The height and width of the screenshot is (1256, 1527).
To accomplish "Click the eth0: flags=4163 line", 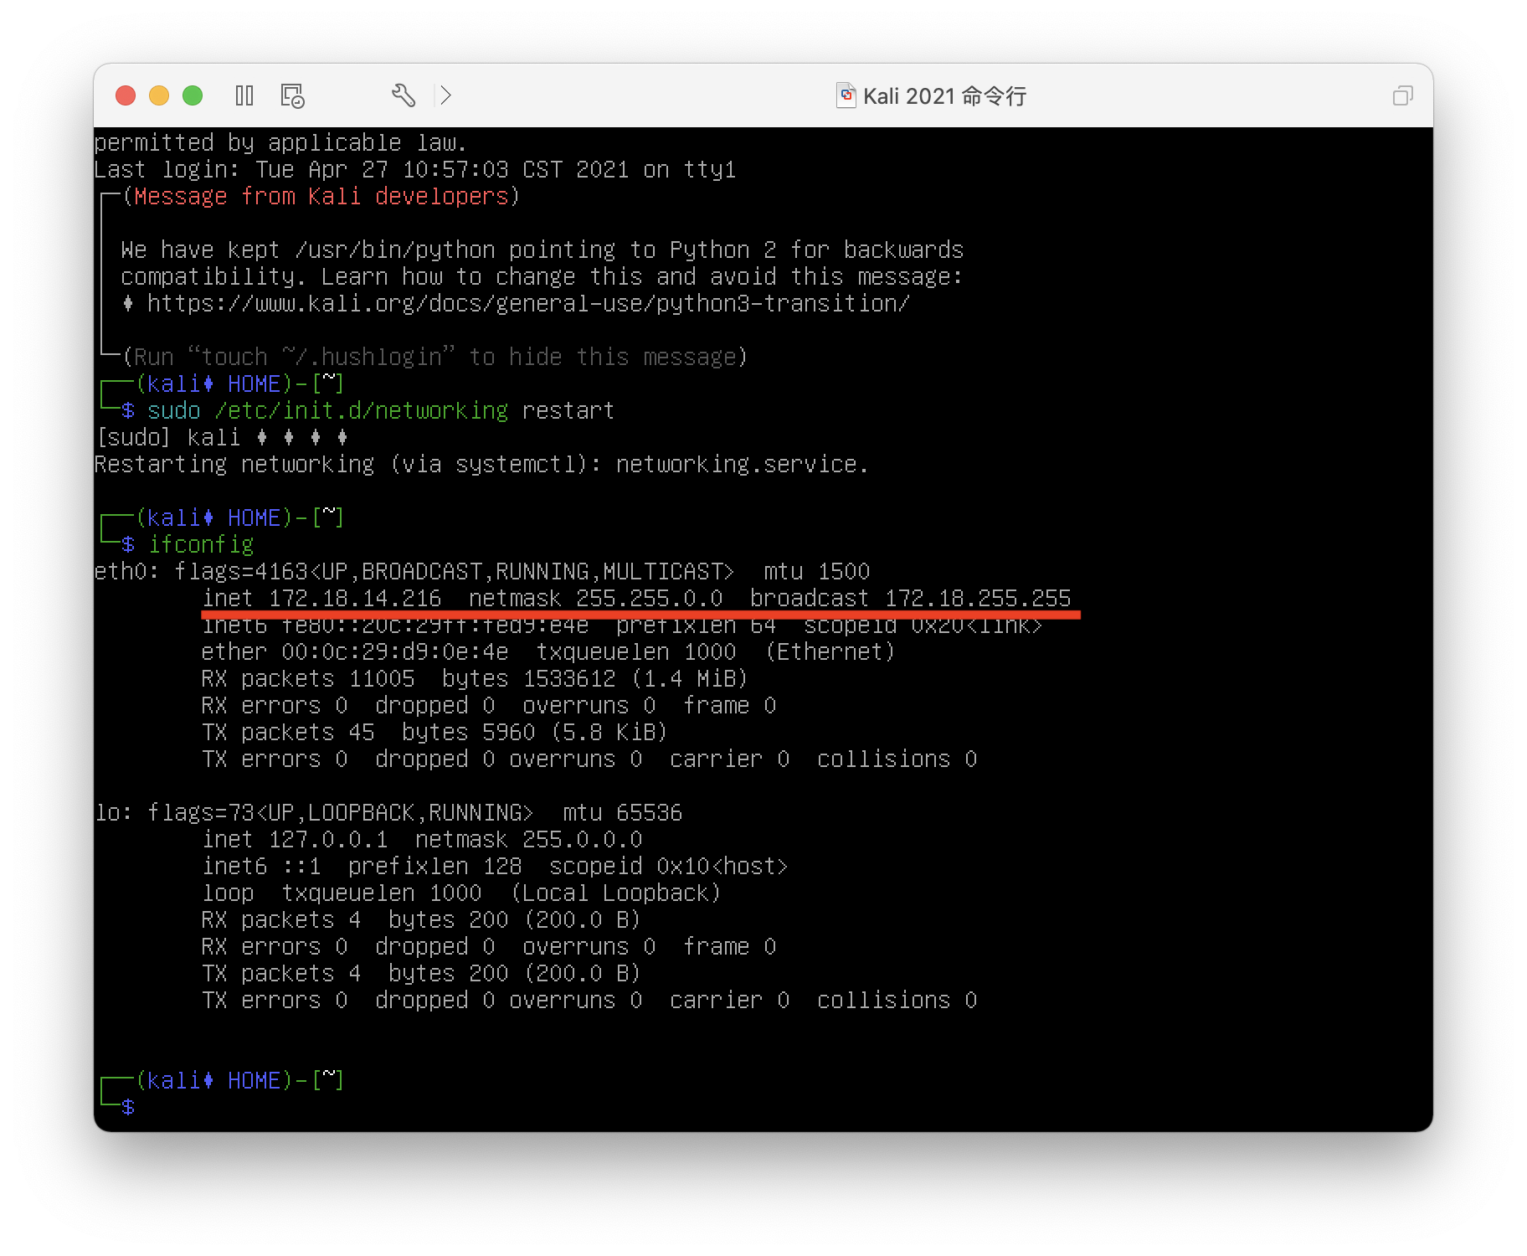I will pyautogui.click(x=482, y=571).
